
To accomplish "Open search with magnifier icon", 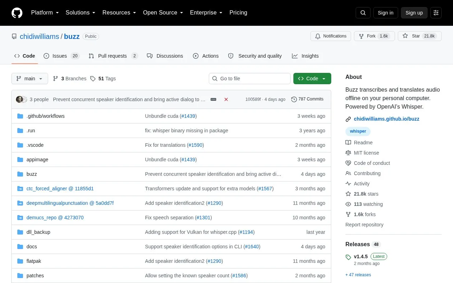I will click(363, 13).
